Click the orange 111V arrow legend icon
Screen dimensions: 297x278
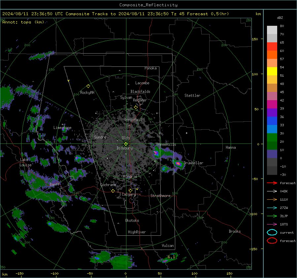coord(272,199)
